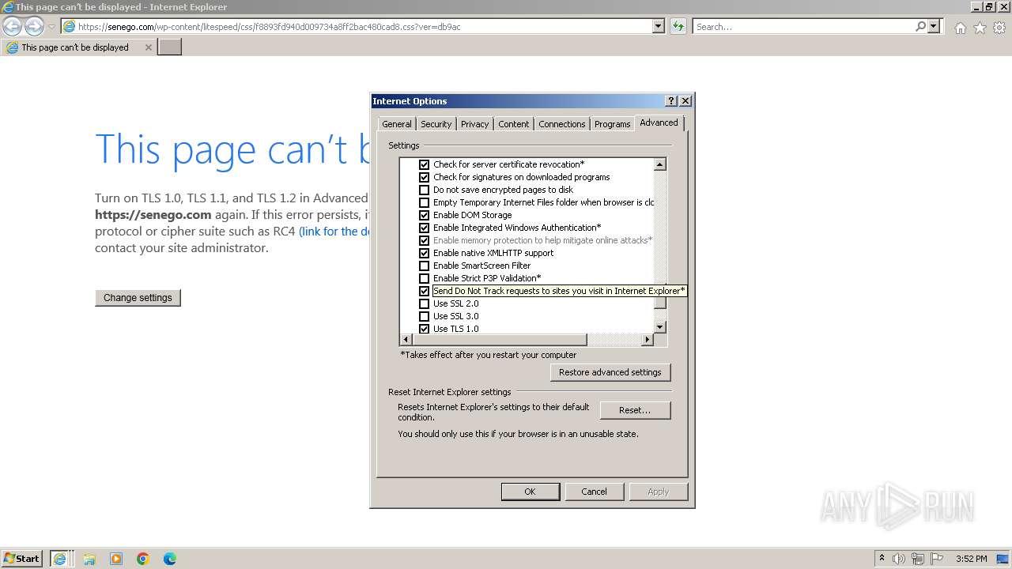1012x569 pixels.
Task: Go forward with the browser Forward arrow
Action: click(34, 26)
